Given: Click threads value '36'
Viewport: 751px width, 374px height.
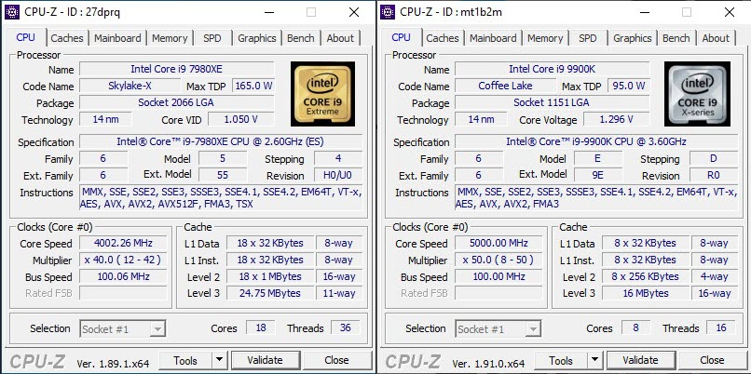Looking at the screenshot, I should 346,328.
